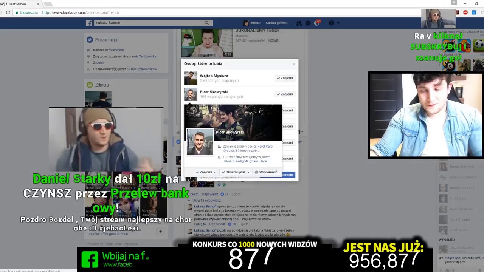484x272 pixels.
Task: Click the PDF extension icon in browser toolbar
Action: tap(457, 12)
